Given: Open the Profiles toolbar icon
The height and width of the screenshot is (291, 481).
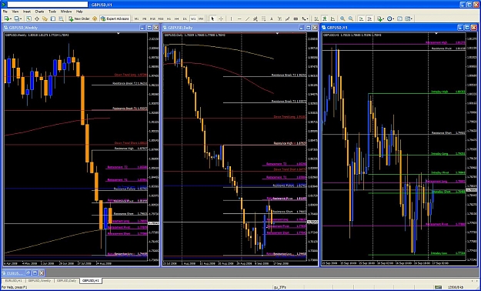Looking at the screenshot, I should pos(18,18).
